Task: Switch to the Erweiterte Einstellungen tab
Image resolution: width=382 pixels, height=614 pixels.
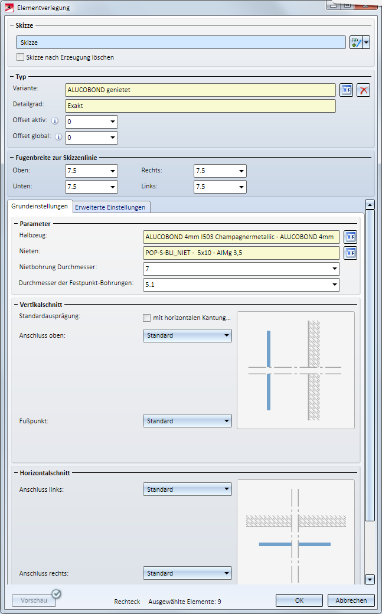Action: click(110, 207)
